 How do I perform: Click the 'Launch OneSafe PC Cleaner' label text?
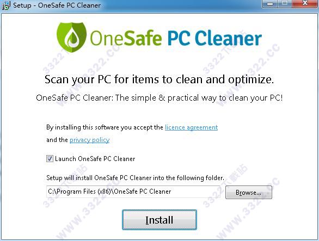(x=95, y=159)
